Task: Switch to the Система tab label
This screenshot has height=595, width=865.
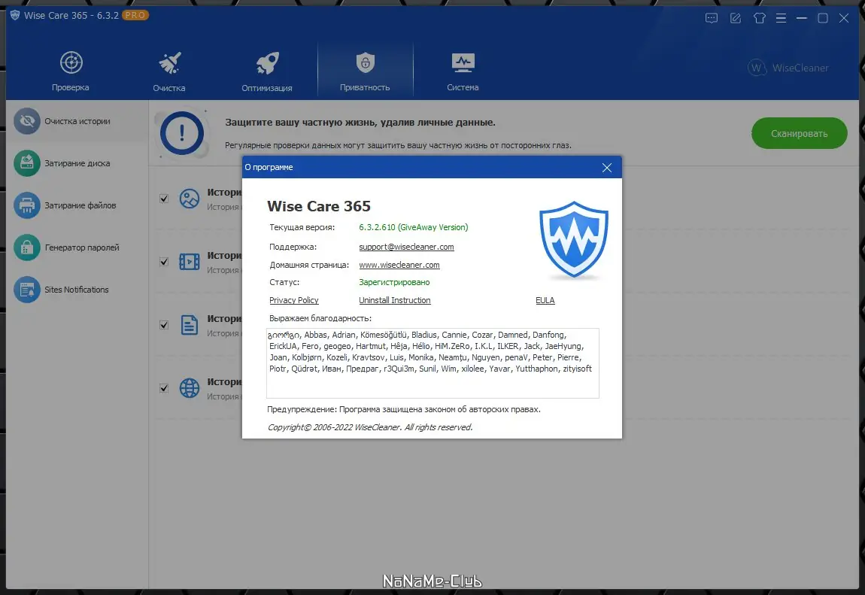Action: pos(463,88)
